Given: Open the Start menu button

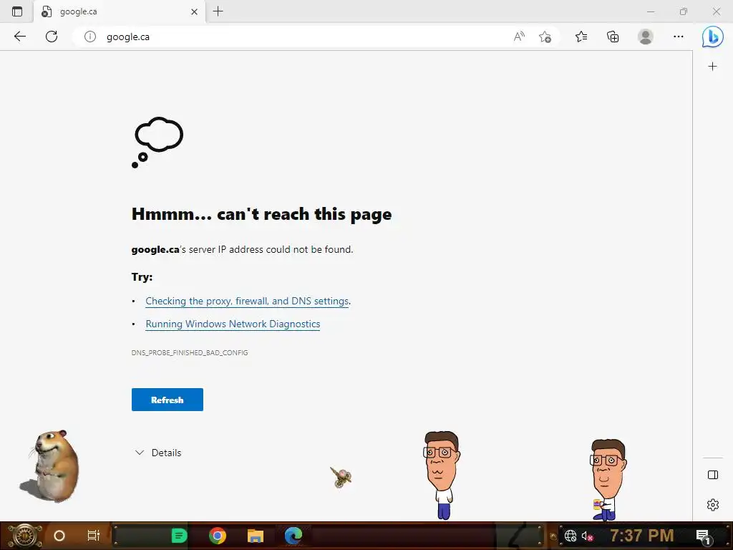Looking at the screenshot, I should click(x=24, y=536).
